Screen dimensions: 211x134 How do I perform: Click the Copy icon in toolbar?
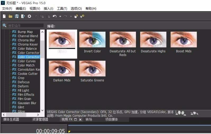pos(42,17)
